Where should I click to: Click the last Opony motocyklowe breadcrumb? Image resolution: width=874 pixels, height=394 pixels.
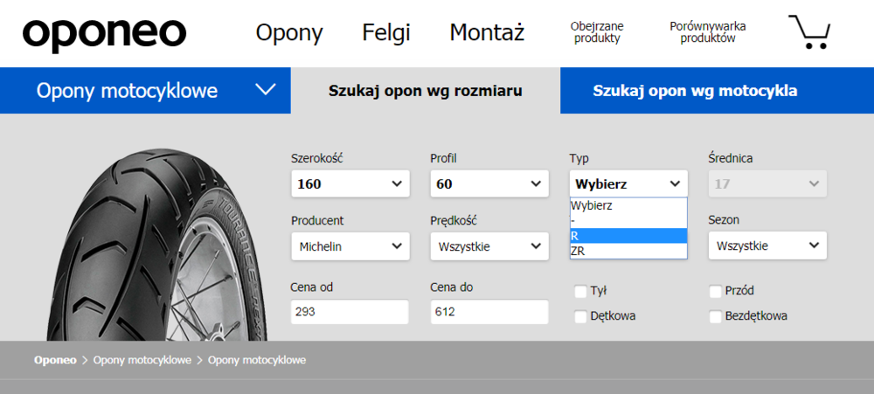tap(257, 360)
